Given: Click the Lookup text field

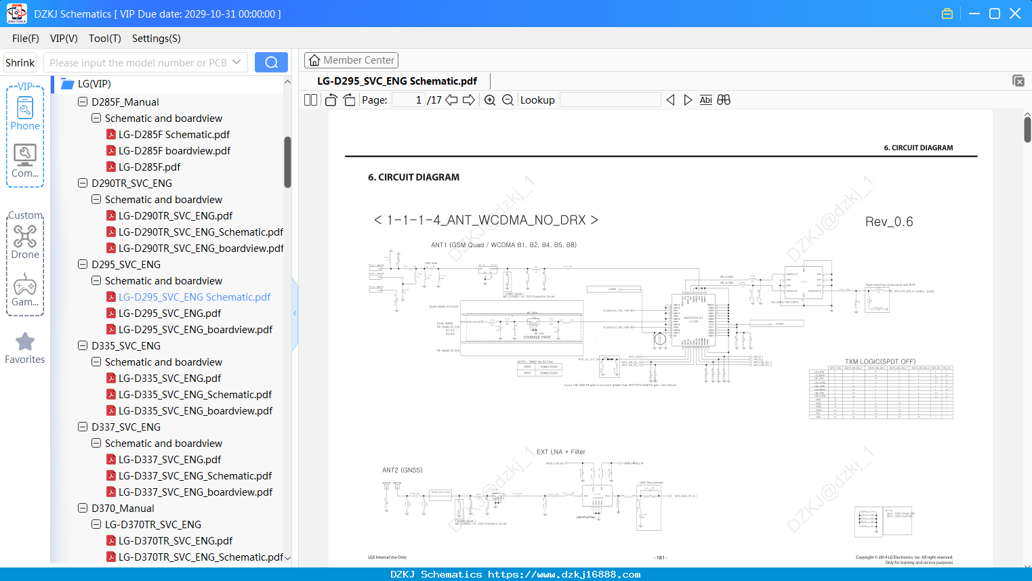Looking at the screenshot, I should 611,100.
